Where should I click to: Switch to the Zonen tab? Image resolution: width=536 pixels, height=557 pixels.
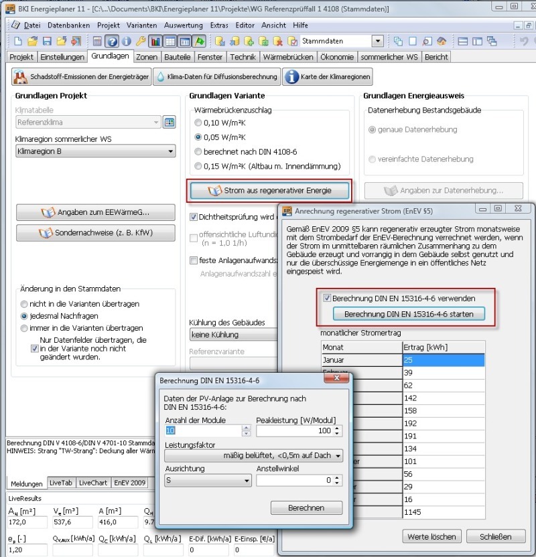[147, 57]
